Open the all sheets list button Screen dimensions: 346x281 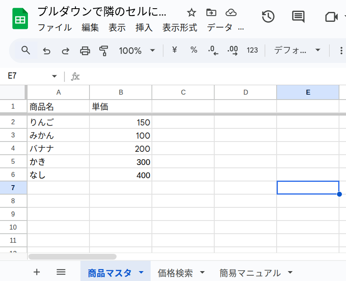[x=61, y=272]
